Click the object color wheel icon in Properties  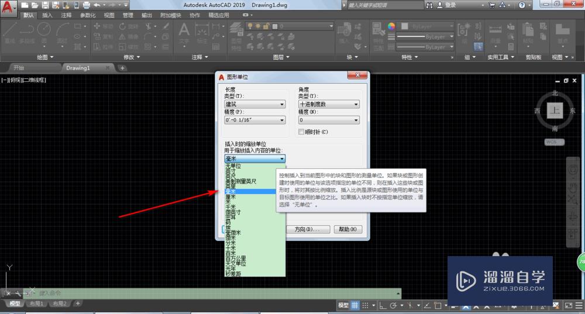coord(391,26)
